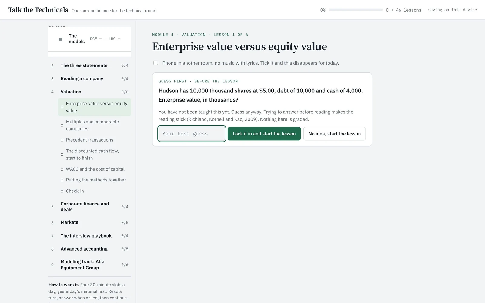Click Lock it in and start the lesson
This screenshot has height=303, width=485.
[264, 134]
